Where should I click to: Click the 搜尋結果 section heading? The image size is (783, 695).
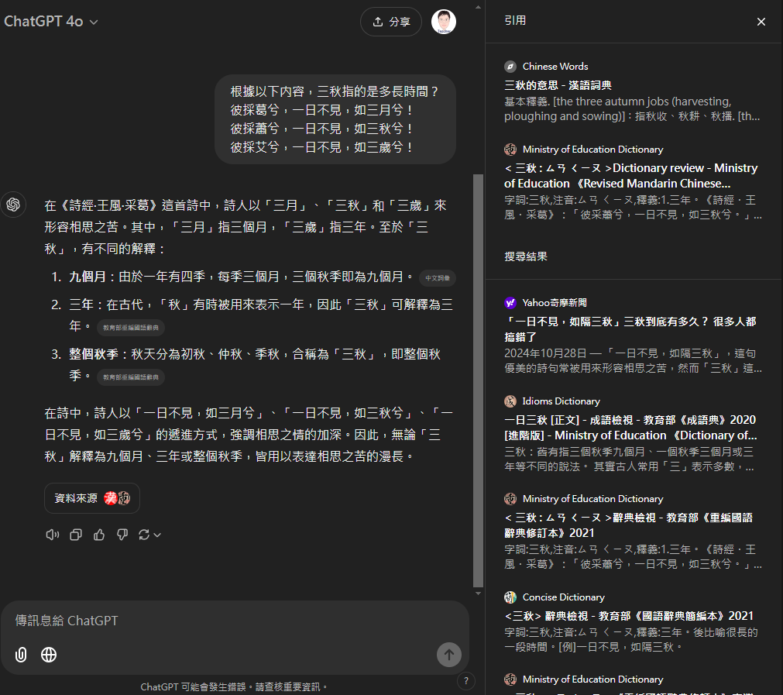pos(525,256)
